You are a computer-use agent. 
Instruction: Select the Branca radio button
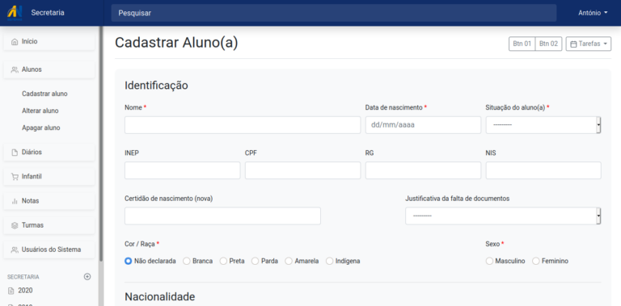[187, 261]
